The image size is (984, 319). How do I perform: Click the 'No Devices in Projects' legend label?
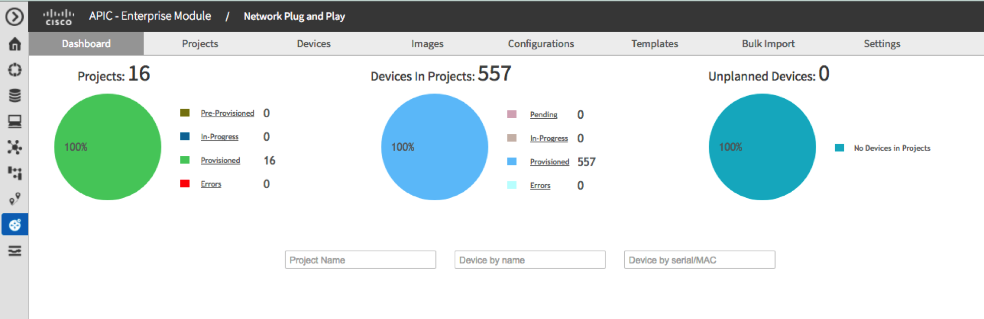892,148
